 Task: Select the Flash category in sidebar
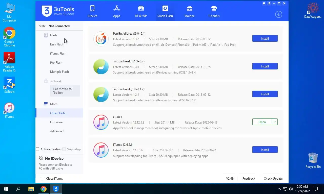click(x=53, y=35)
